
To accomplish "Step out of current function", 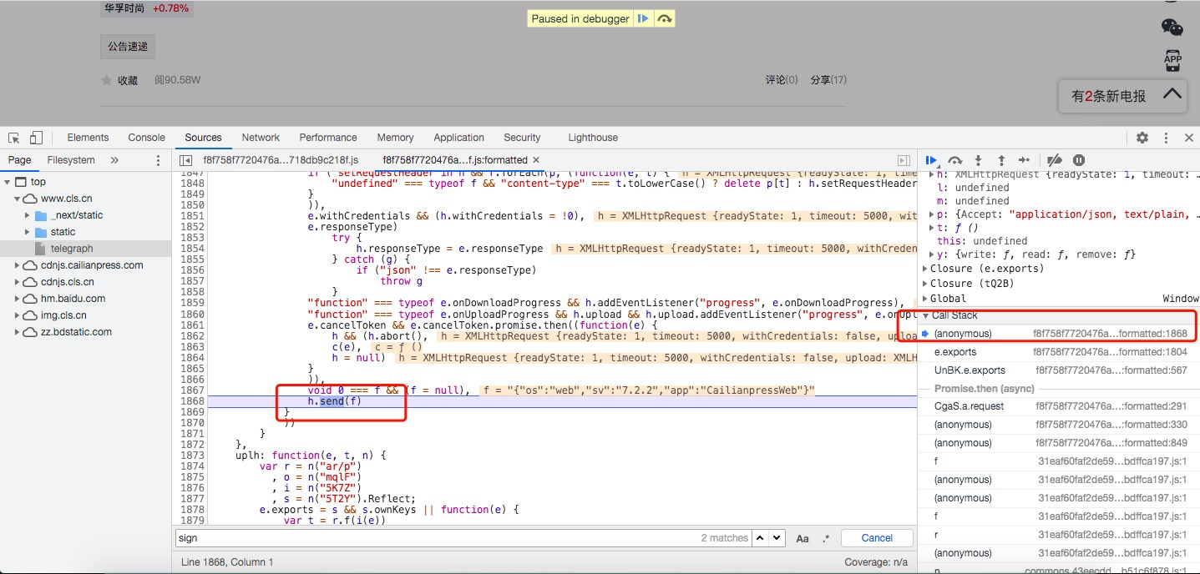I will click(x=1000, y=160).
